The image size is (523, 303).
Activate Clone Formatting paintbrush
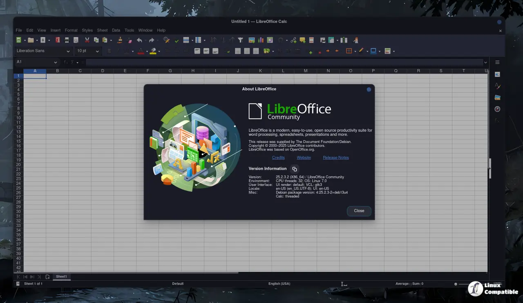pyautogui.click(x=120, y=40)
